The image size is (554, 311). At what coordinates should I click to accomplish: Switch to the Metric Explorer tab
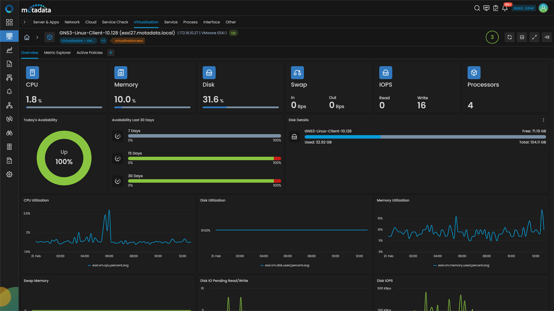(x=57, y=53)
